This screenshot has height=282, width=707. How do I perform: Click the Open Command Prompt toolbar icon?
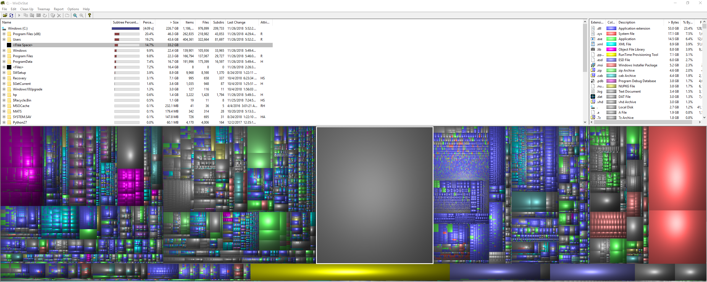pyautogui.click(x=39, y=15)
